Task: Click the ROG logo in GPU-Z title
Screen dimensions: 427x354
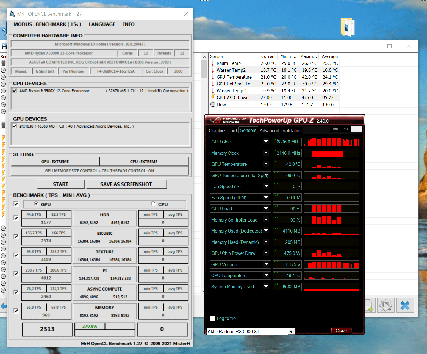Action: coord(216,120)
